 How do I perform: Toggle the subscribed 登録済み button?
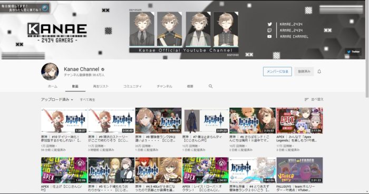304,72
